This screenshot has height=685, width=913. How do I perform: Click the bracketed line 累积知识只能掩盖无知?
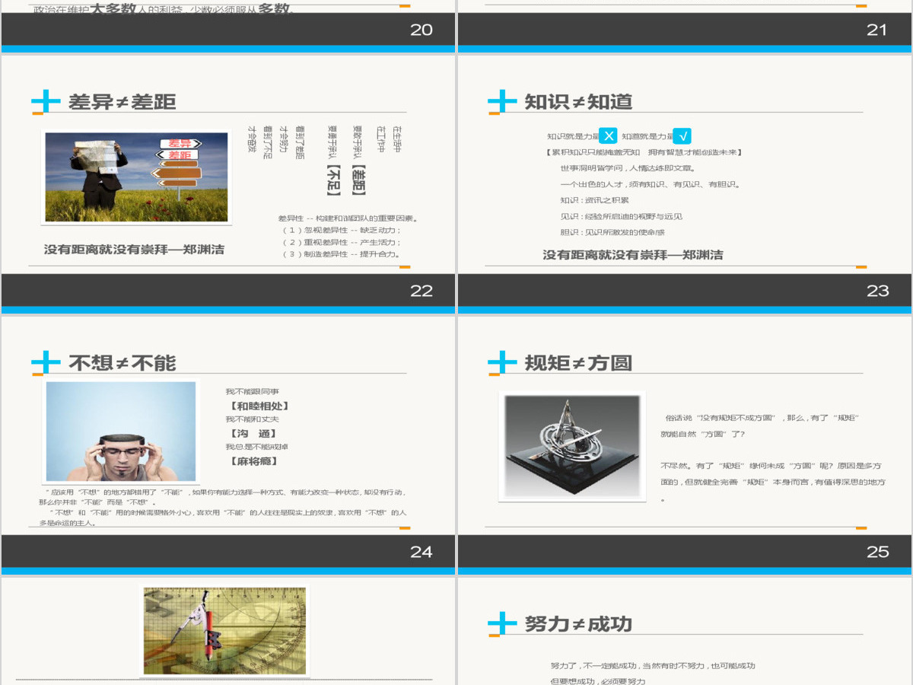click(644, 152)
